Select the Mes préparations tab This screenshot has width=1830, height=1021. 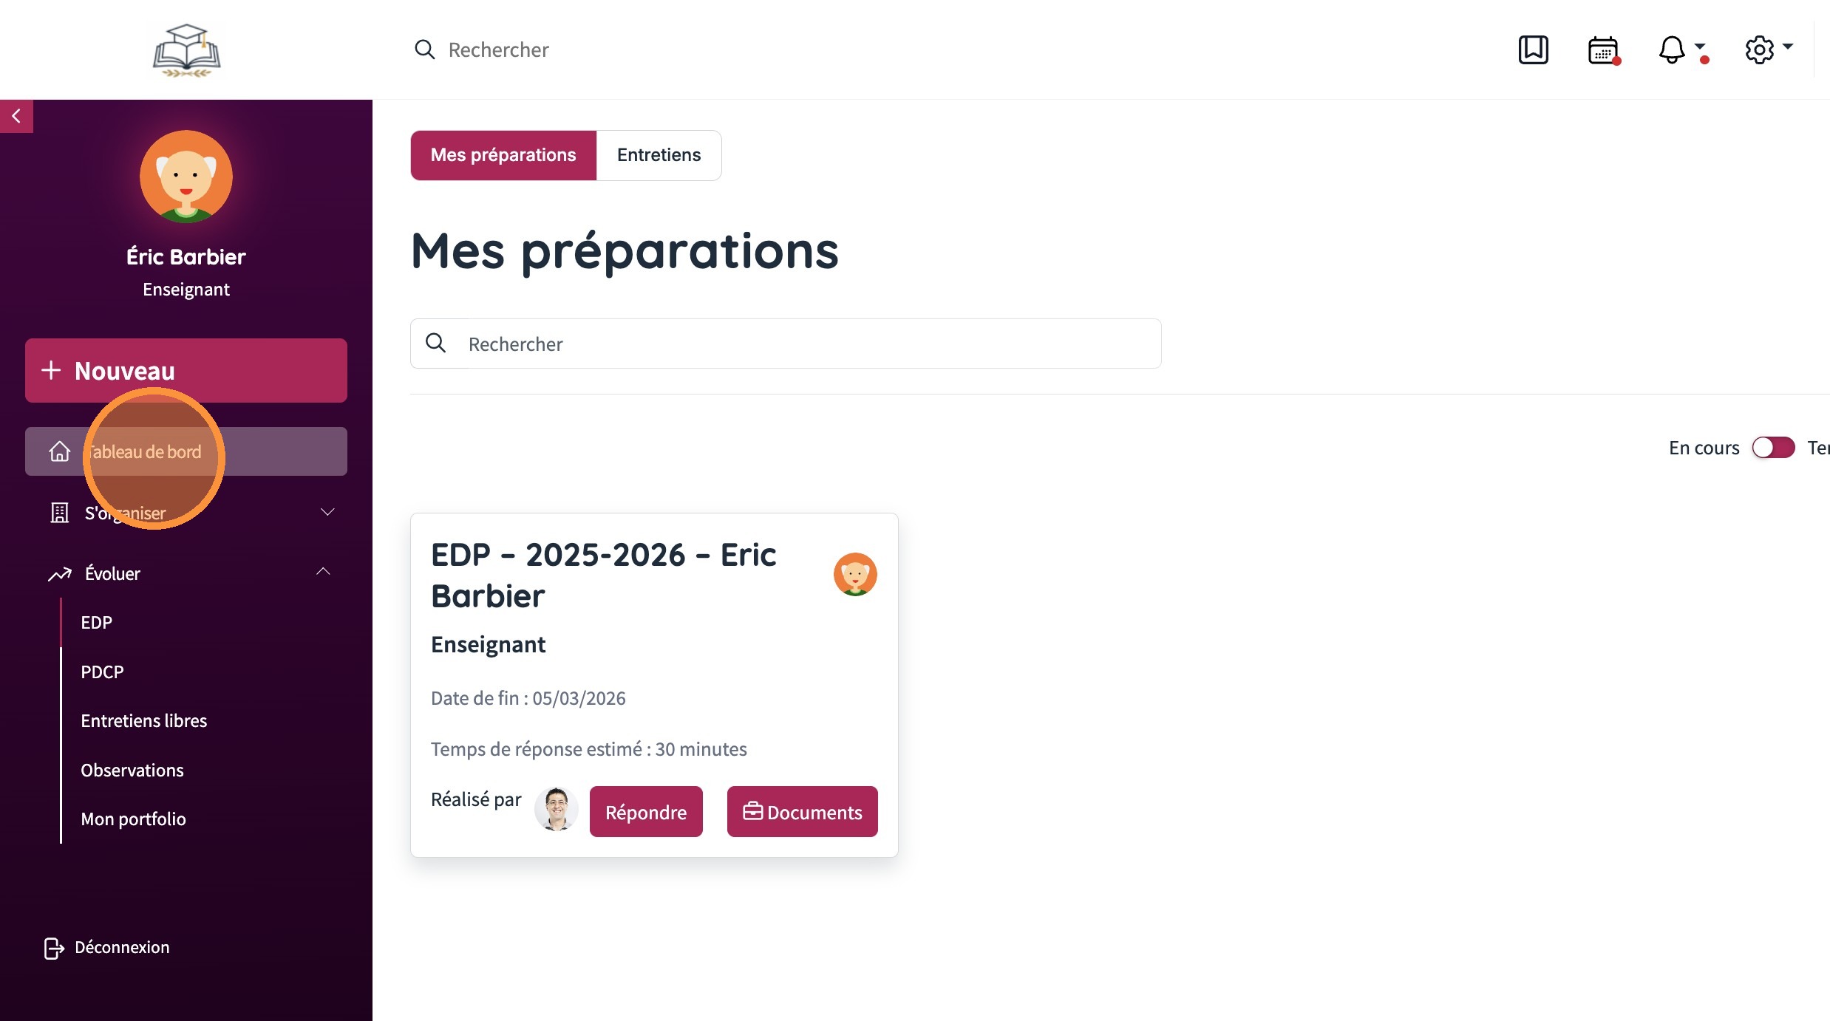503,155
